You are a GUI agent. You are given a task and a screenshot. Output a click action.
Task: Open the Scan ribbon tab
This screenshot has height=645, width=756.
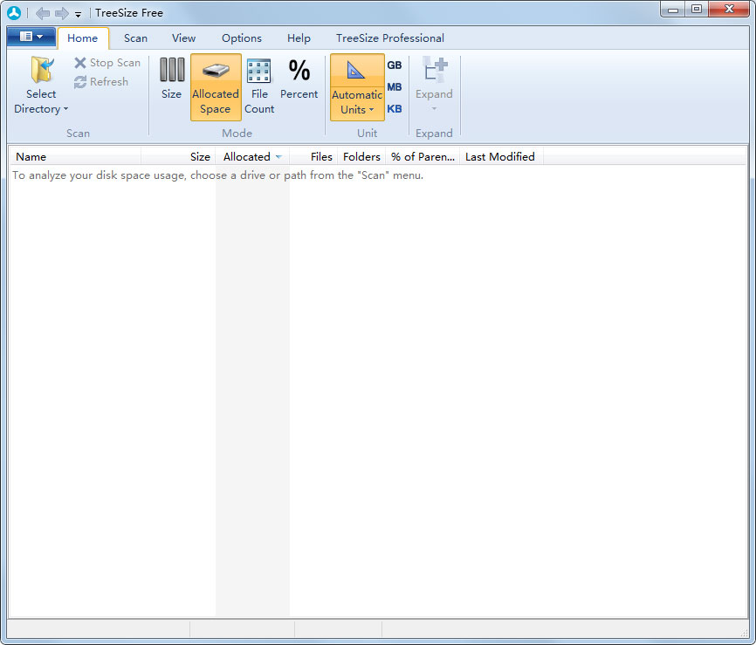135,38
